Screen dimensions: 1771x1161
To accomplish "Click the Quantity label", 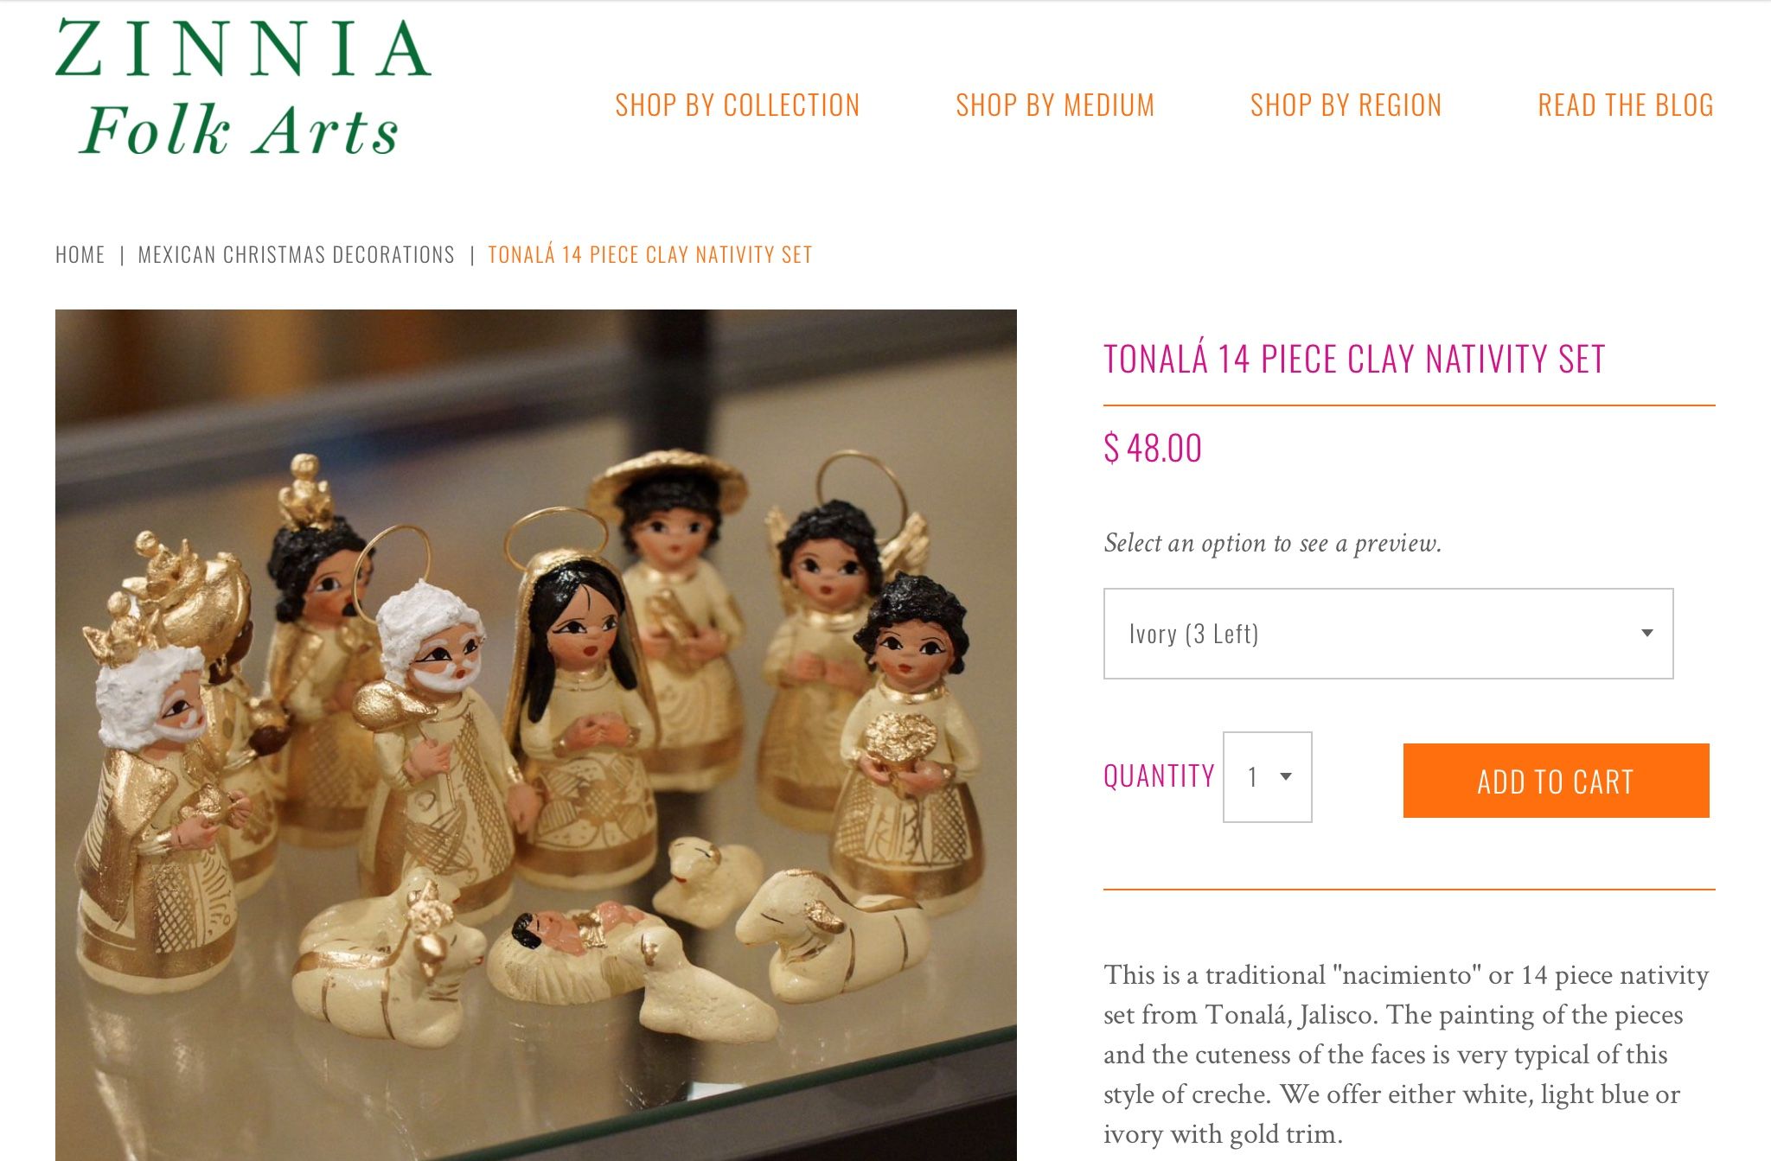I will [1159, 776].
